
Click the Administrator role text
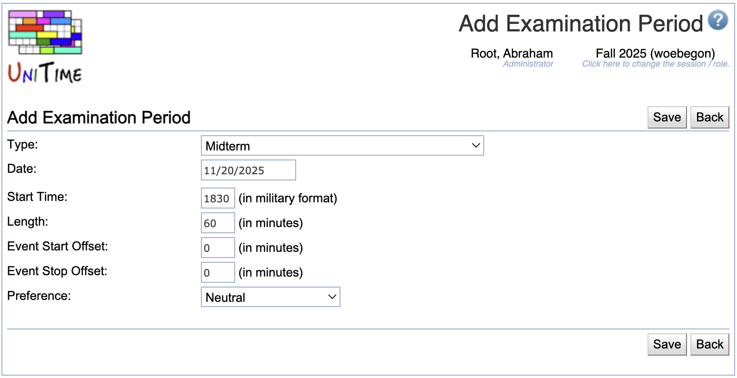click(528, 64)
